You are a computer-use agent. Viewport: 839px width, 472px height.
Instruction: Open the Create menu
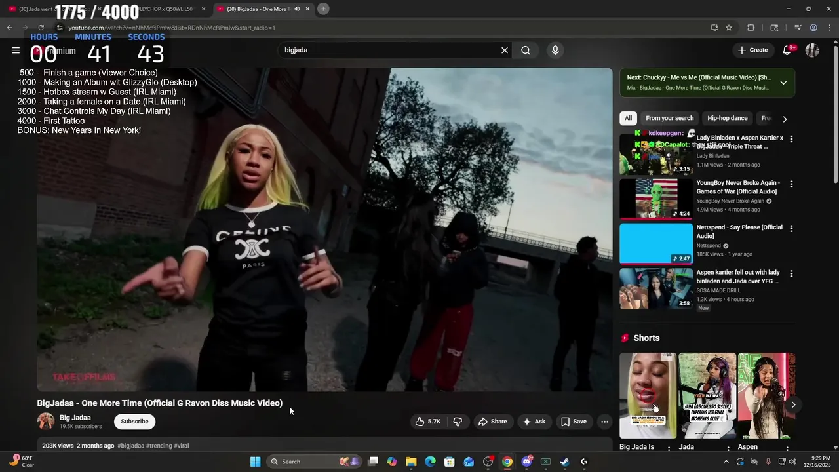click(752, 50)
